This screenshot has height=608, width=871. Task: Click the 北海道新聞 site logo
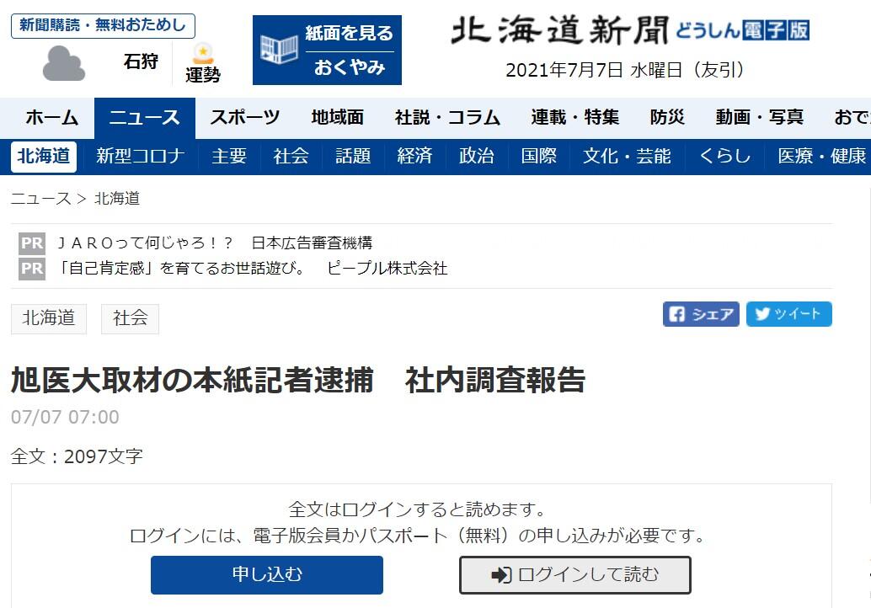559,30
